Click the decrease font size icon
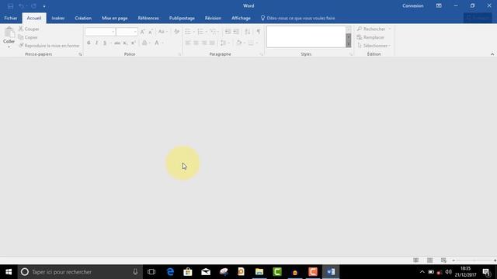This screenshot has height=279, width=497. [151, 32]
